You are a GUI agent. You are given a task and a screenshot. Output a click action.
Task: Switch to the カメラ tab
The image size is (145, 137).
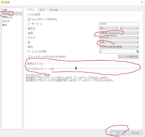[x=42, y=10]
